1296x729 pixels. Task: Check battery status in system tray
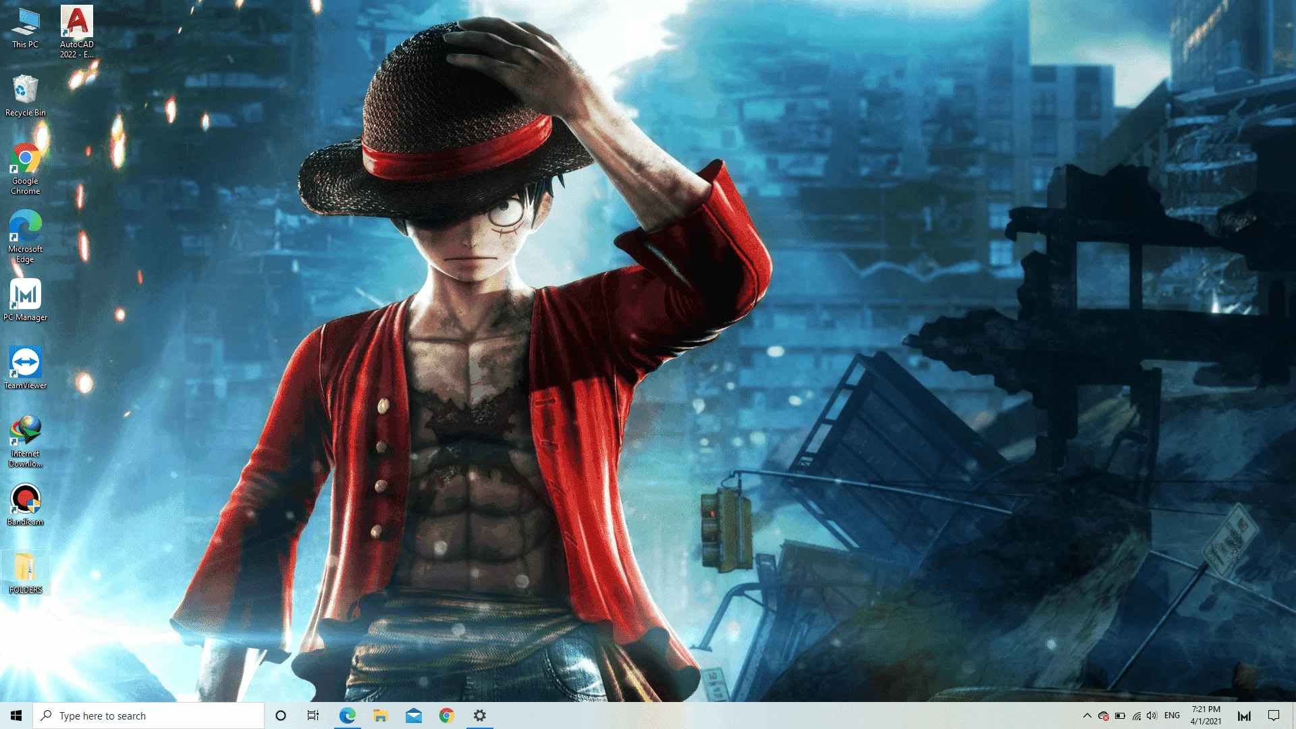1120,715
